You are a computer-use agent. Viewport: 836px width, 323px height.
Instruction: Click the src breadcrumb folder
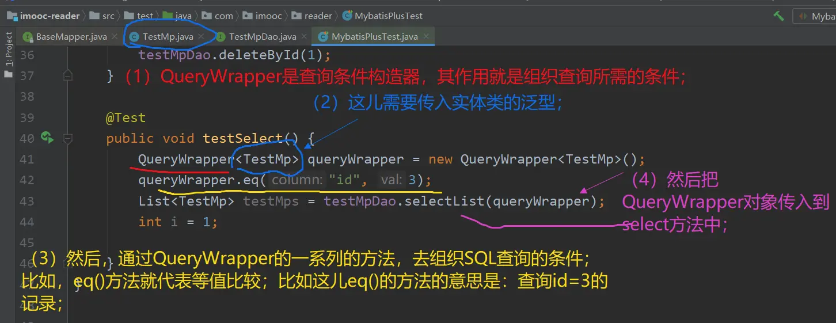pos(102,16)
